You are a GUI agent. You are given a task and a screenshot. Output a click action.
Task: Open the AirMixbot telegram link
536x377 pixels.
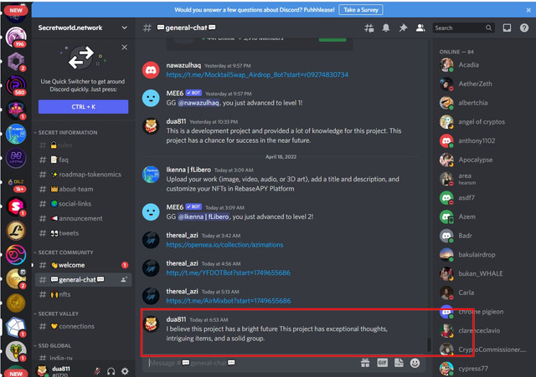(229, 301)
